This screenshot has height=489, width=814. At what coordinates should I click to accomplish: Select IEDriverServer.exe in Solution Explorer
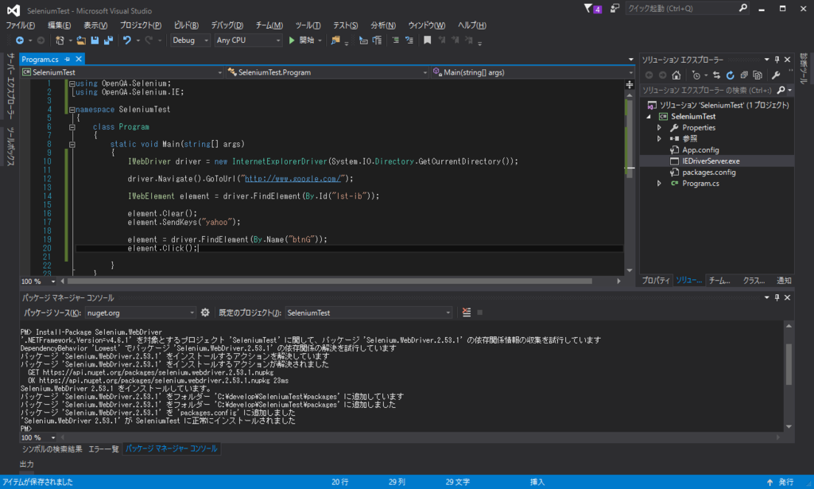[x=711, y=161]
